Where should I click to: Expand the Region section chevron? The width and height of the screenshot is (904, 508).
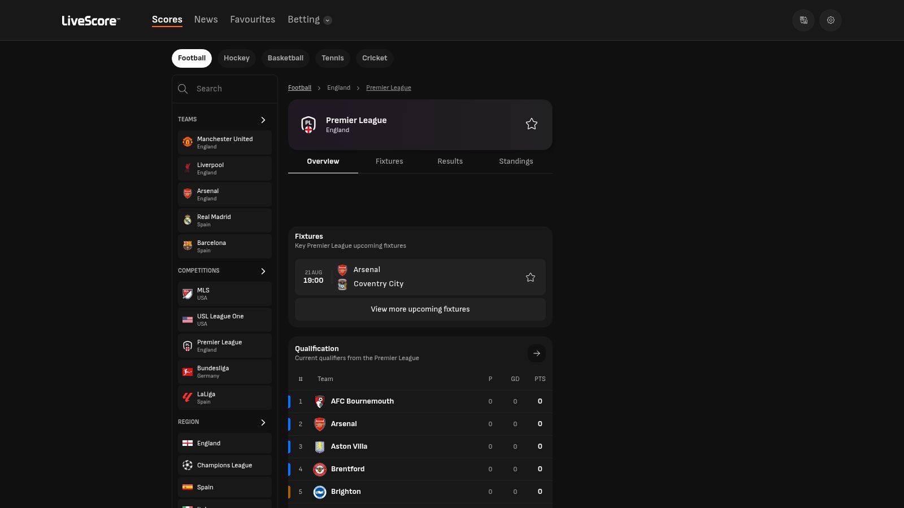point(263,422)
